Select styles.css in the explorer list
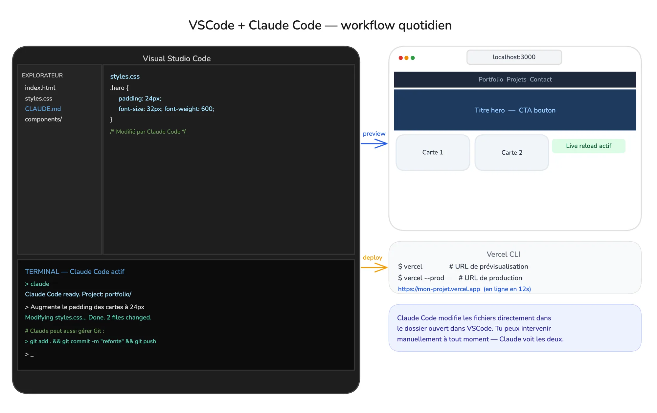The height and width of the screenshot is (413, 657). coord(38,98)
